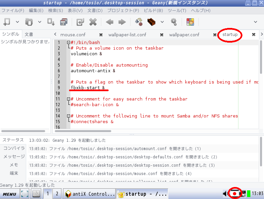Click the New file toolbar icon
This screenshot has height=199, width=264.
(x=7, y=22)
